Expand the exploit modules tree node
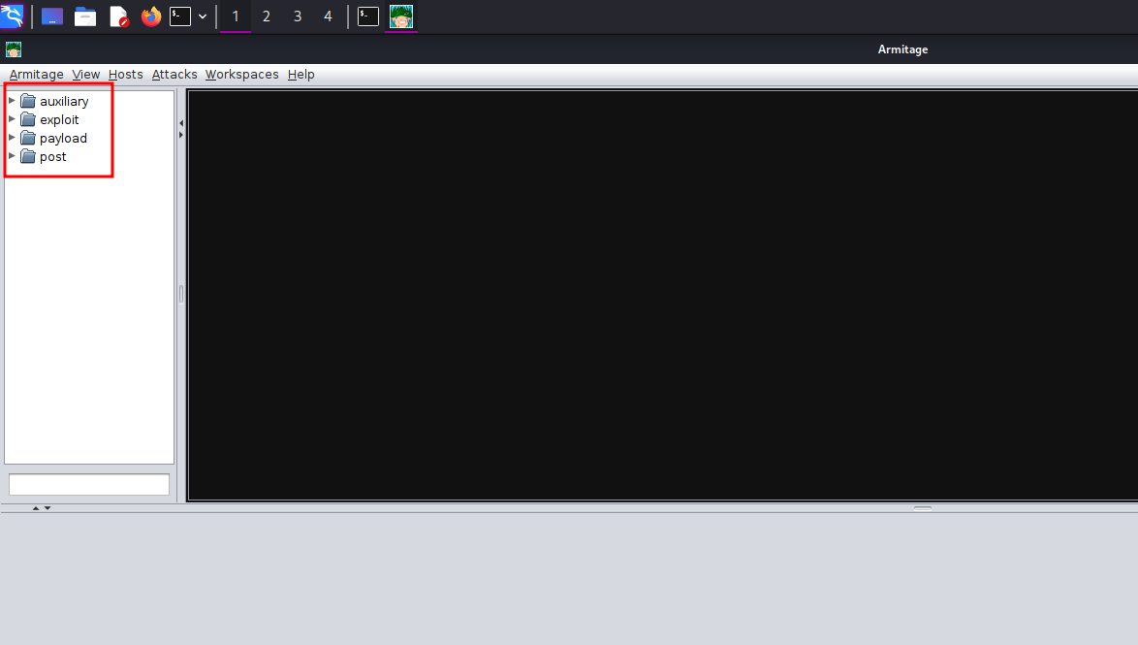Screen dimensions: 1138x645 click(x=12, y=119)
